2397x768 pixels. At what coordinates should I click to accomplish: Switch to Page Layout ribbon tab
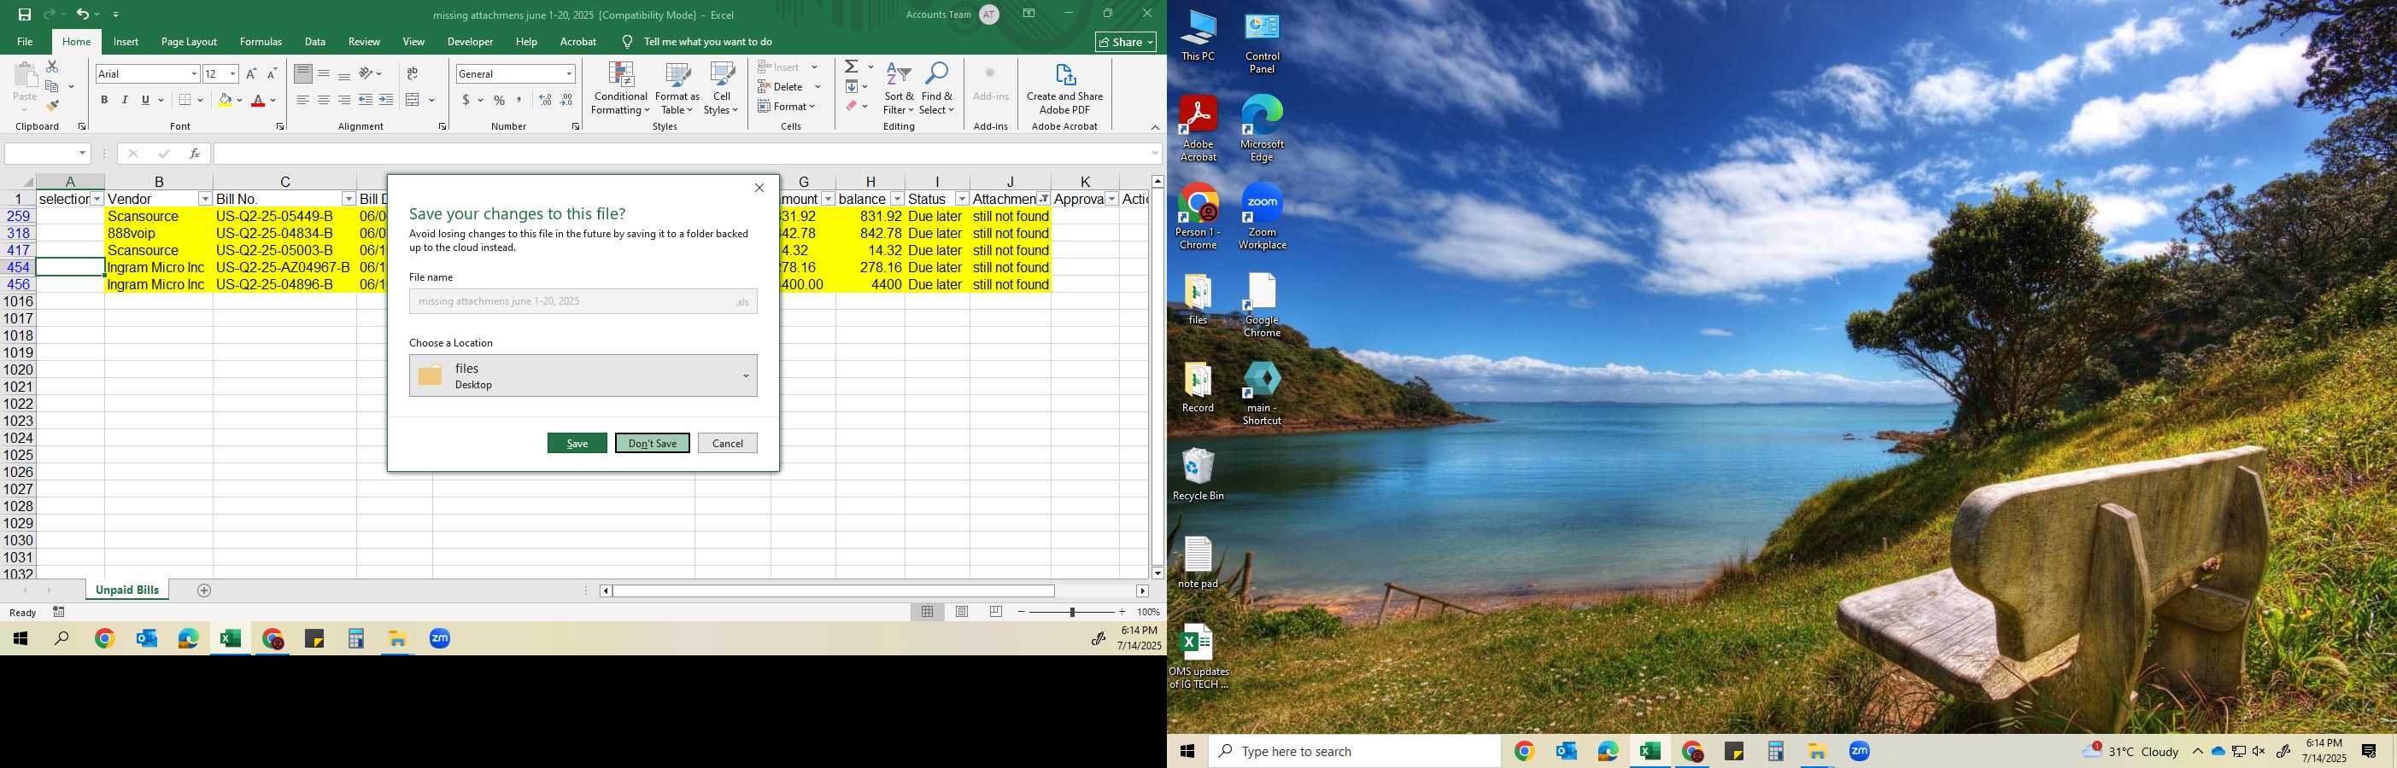coord(189,42)
